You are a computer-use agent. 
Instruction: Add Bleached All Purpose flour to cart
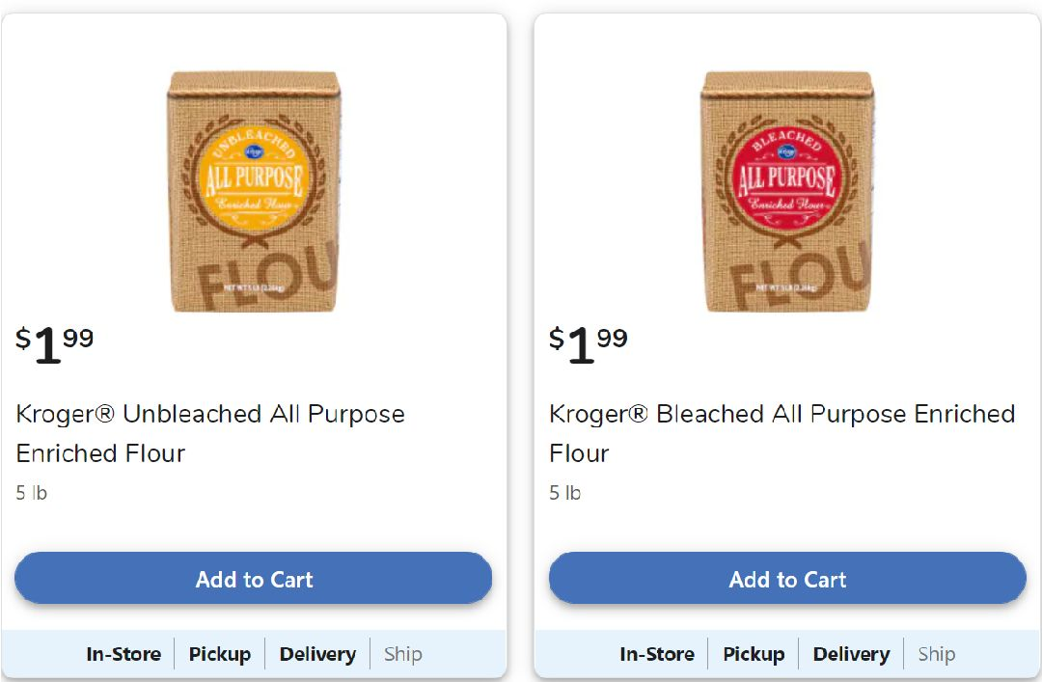pos(787,579)
